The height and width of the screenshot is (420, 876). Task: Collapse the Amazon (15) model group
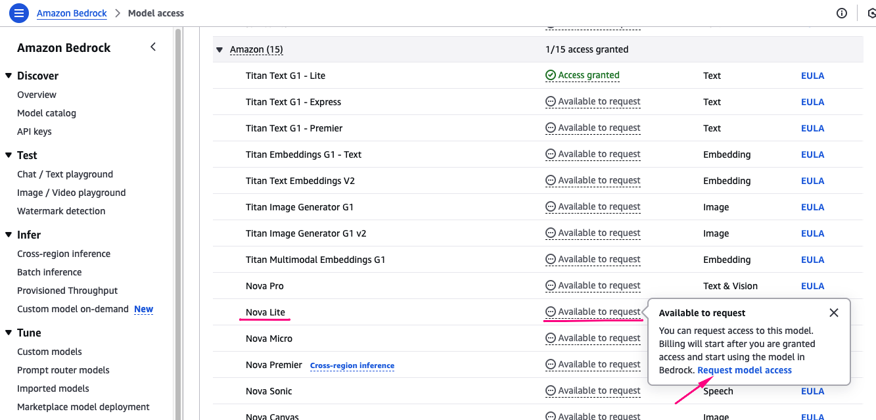pos(219,50)
